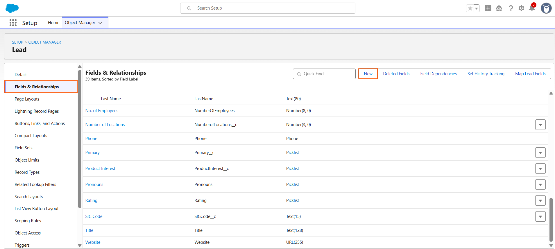Open Deleted Fields
The width and height of the screenshot is (555, 249).
pos(396,74)
